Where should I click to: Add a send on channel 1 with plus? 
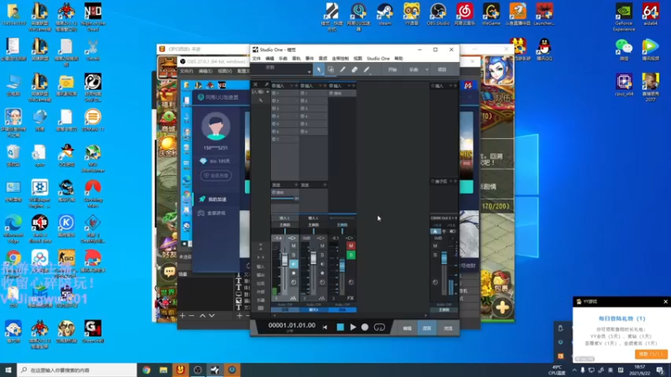[296, 184]
